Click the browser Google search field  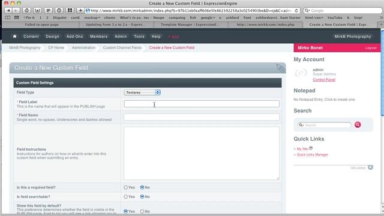pyautogui.click(x=343, y=11)
